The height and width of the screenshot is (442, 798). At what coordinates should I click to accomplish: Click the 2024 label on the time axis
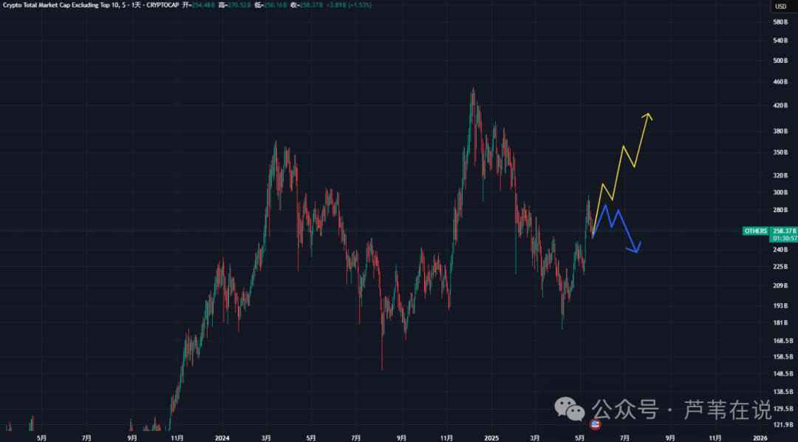[222, 437]
